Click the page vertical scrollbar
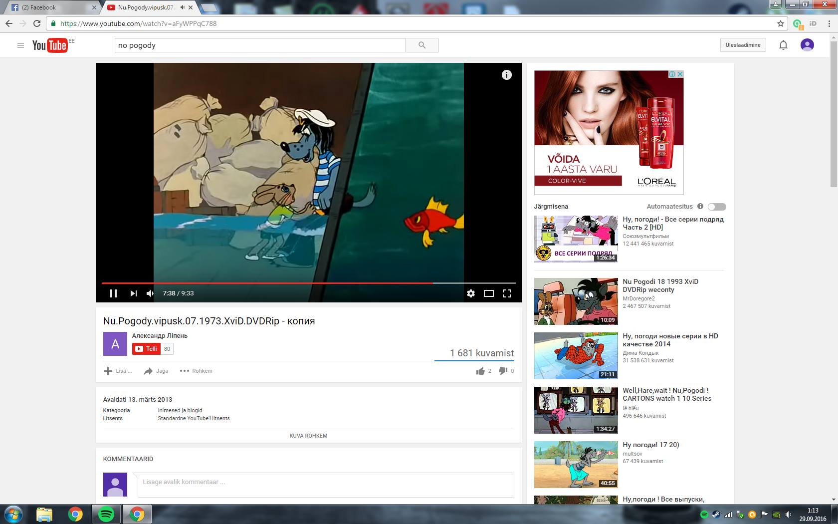This screenshot has height=524, width=838. (x=834, y=114)
